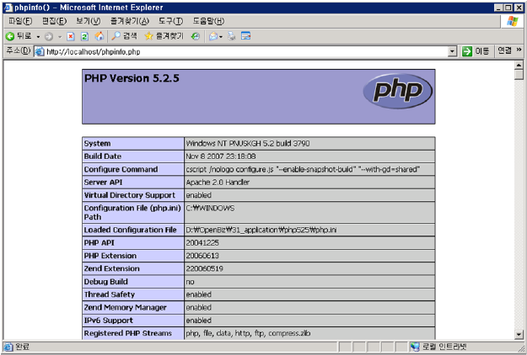Click the Print toolbar icon
Screen dimensions: 527x355
point(232,36)
